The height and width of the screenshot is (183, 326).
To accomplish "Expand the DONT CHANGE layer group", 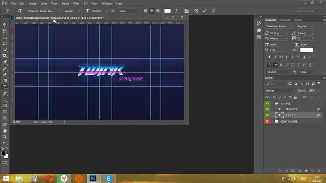I will pos(273,121).
